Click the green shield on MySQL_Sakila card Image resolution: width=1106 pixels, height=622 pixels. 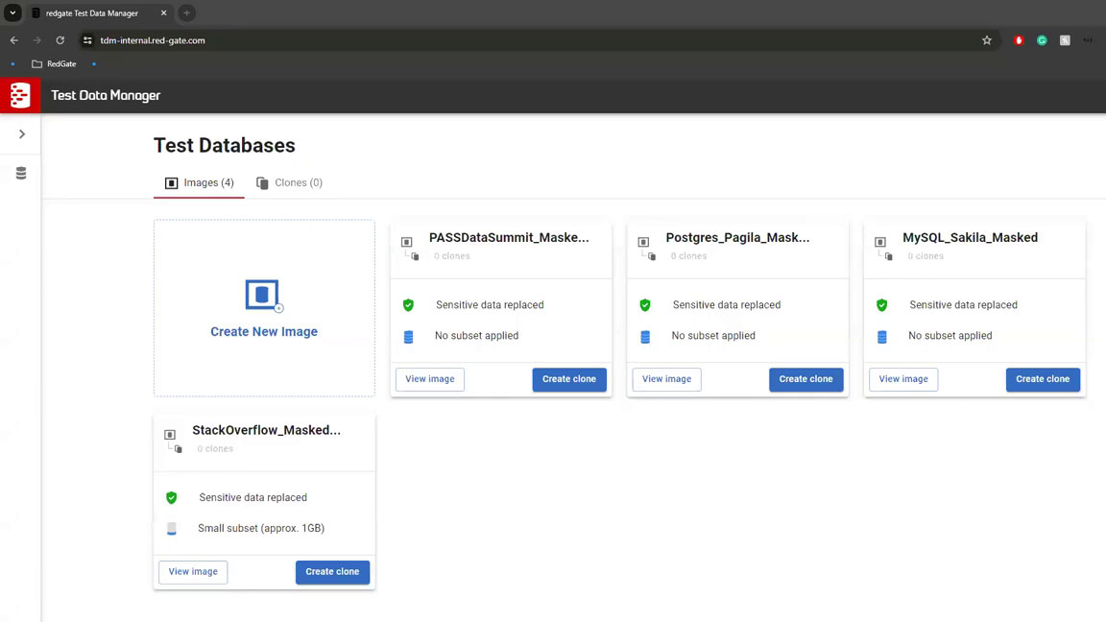coord(881,304)
